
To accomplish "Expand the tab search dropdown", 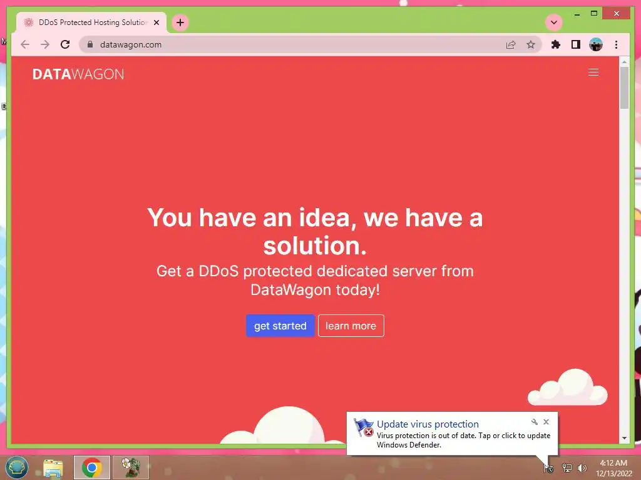I will coord(554,22).
